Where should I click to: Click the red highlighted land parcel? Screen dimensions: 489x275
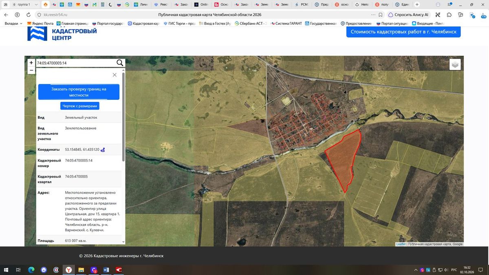click(x=345, y=160)
